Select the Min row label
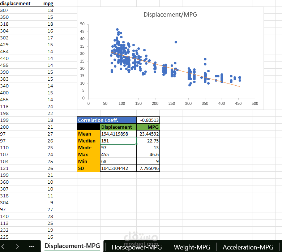This screenshot has width=282, height=252. [89, 161]
